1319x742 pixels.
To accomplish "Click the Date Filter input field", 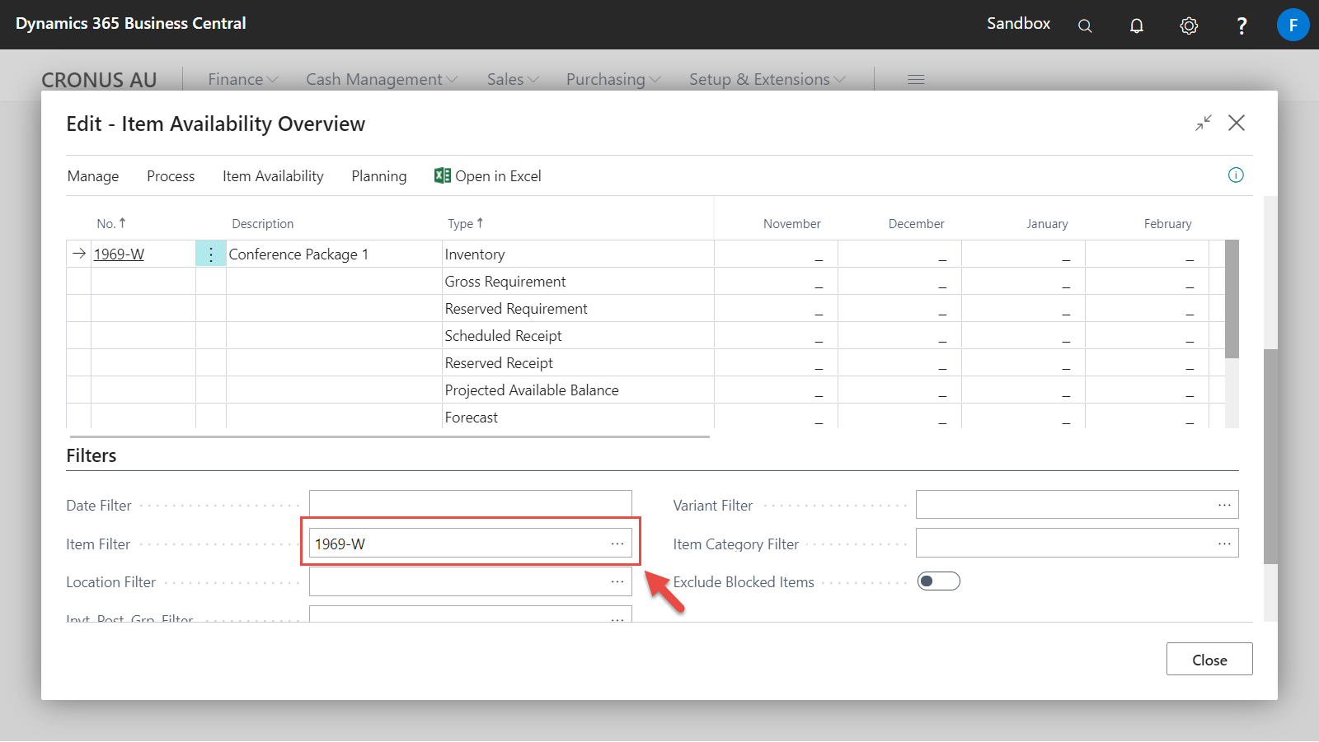I will click(x=471, y=505).
